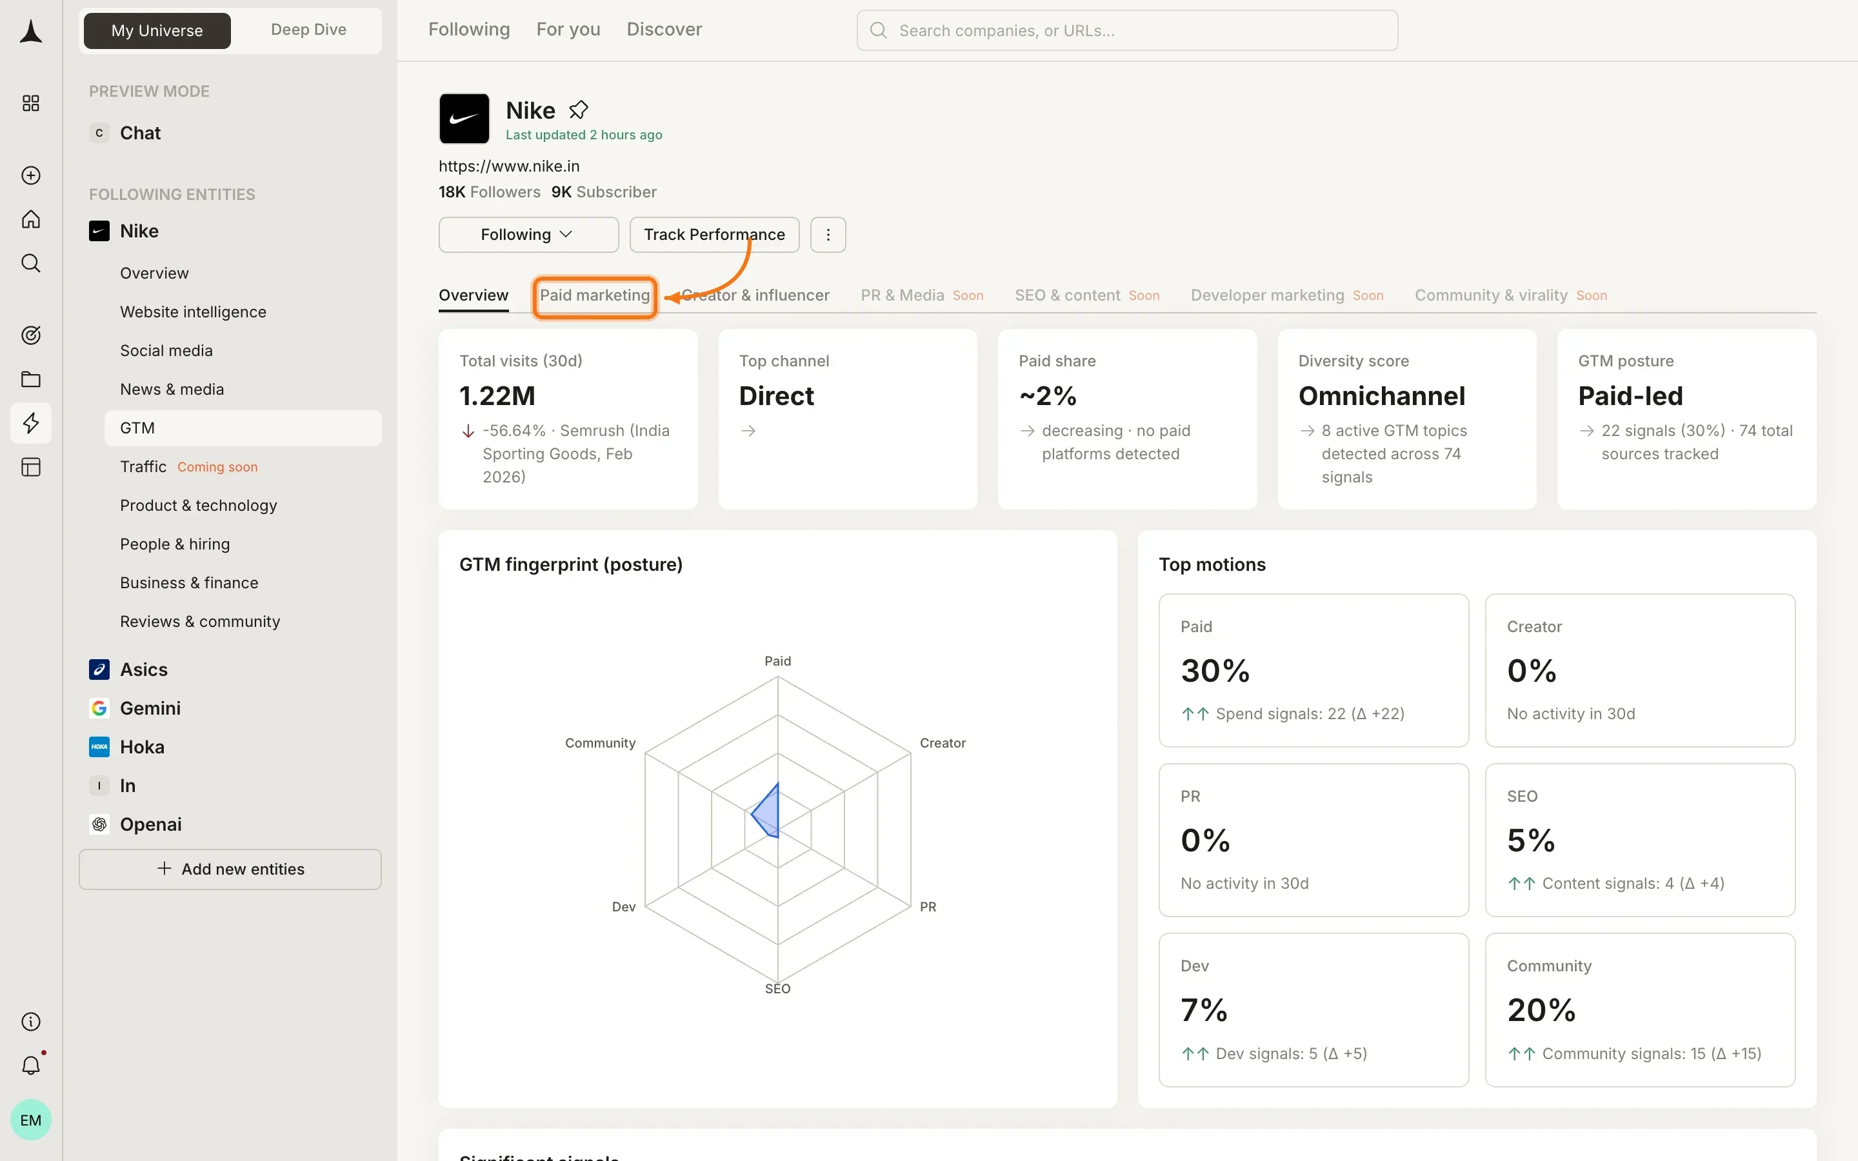This screenshot has height=1161, width=1858.
Task: Open the dashboard grid icon in the left rail
Action: (x=31, y=103)
